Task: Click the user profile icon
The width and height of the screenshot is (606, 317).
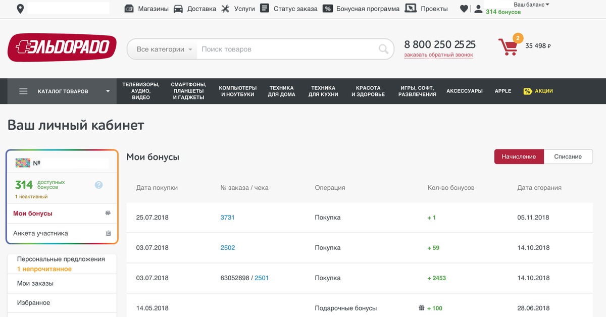Action: [478, 9]
